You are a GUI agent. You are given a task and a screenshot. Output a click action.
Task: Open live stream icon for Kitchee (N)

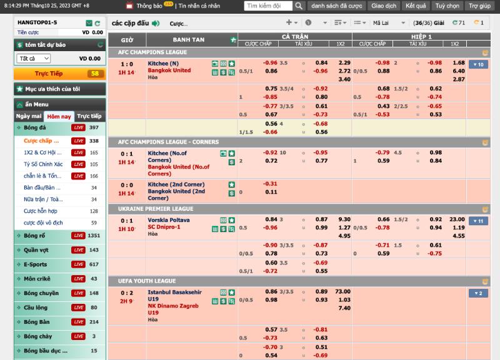(215, 64)
